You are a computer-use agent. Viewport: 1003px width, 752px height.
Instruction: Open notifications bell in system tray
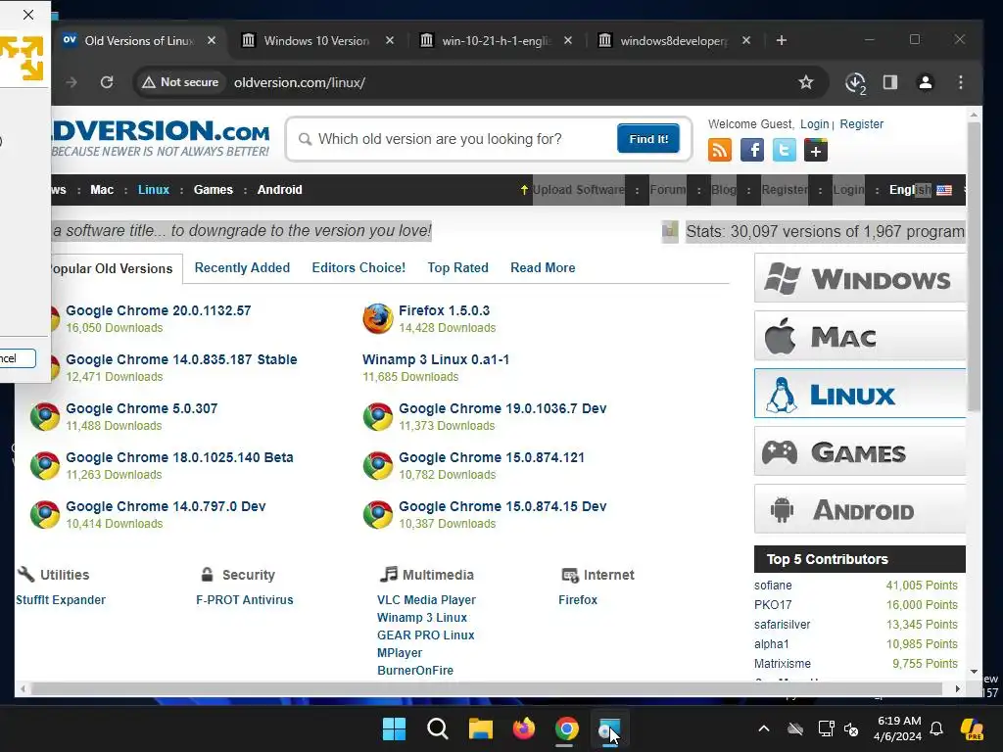[x=936, y=728]
